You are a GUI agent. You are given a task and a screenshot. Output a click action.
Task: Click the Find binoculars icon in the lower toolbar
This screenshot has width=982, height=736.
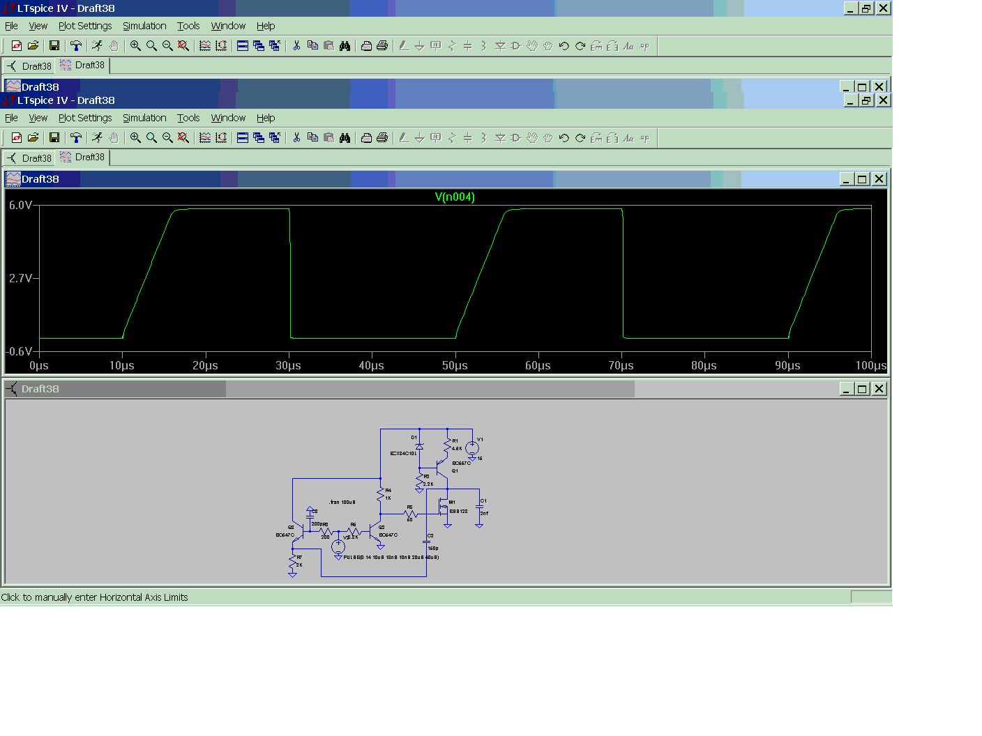click(x=345, y=138)
